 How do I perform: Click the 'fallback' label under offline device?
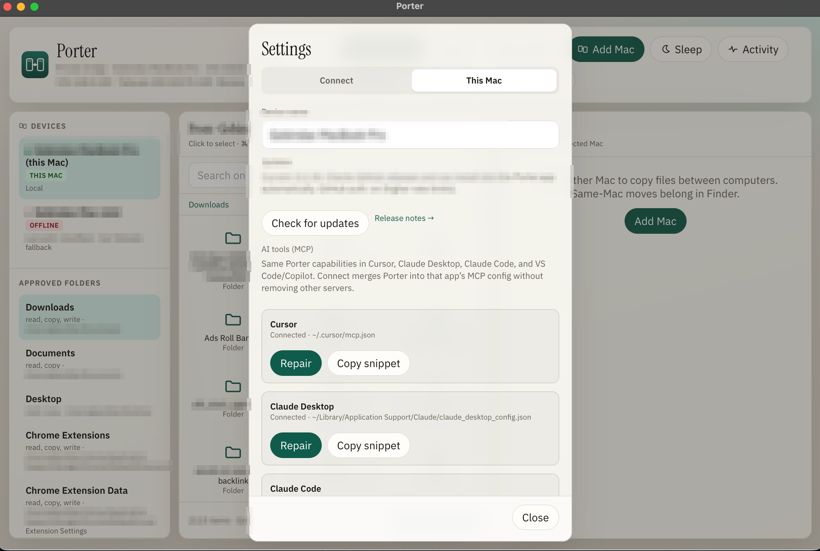[38, 248]
